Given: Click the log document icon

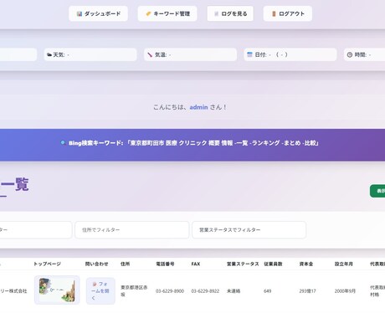Looking at the screenshot, I should [x=216, y=13].
